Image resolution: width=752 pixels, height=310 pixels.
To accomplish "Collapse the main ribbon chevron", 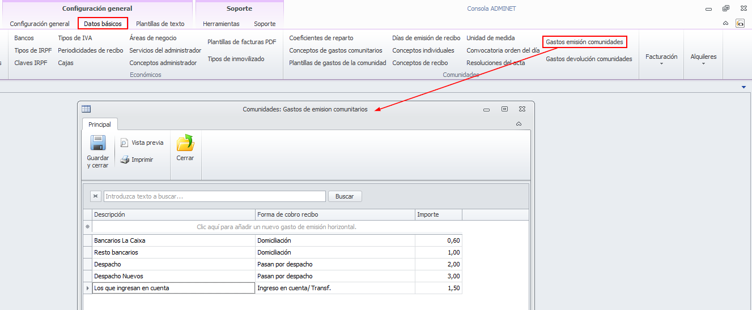I will point(726,23).
